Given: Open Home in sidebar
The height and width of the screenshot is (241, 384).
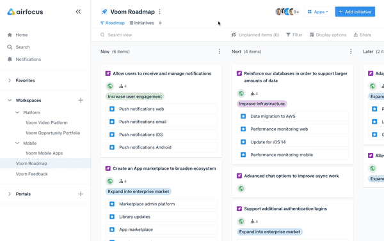Looking at the screenshot, I should coord(22,35).
